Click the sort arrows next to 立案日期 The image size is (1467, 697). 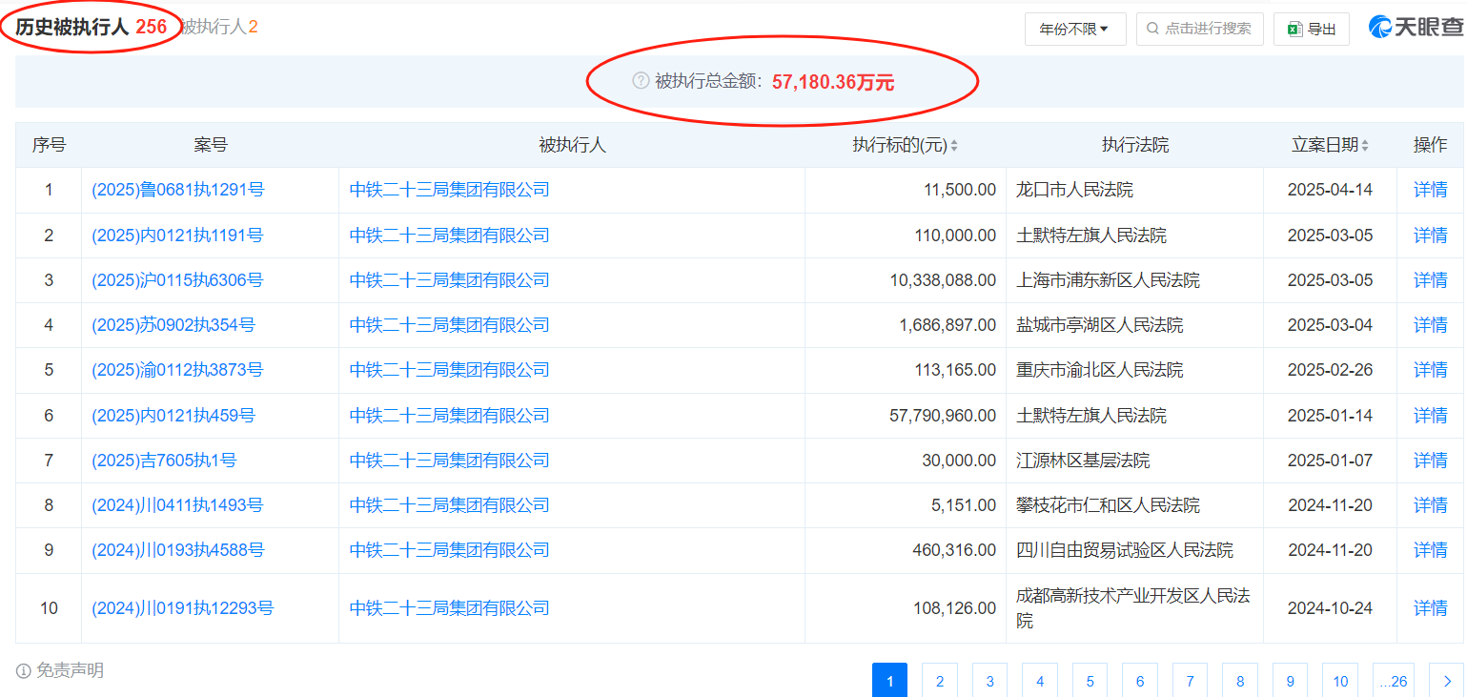coord(1365,146)
